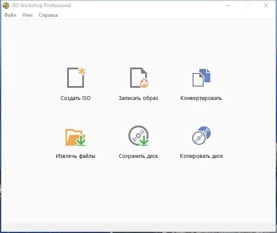This screenshot has width=277, height=233.
Task: Click the Конвертировать documents icon
Action: 201,78
